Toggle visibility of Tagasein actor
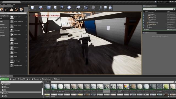 tap(144, 21)
